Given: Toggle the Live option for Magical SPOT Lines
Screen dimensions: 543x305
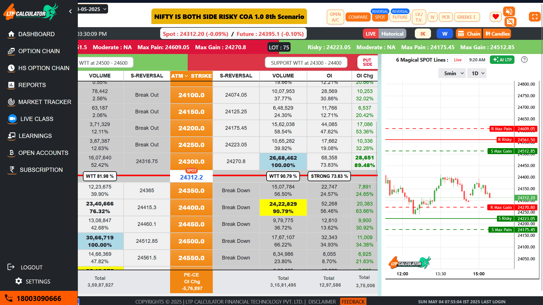Looking at the screenshot, I should tap(458, 60).
